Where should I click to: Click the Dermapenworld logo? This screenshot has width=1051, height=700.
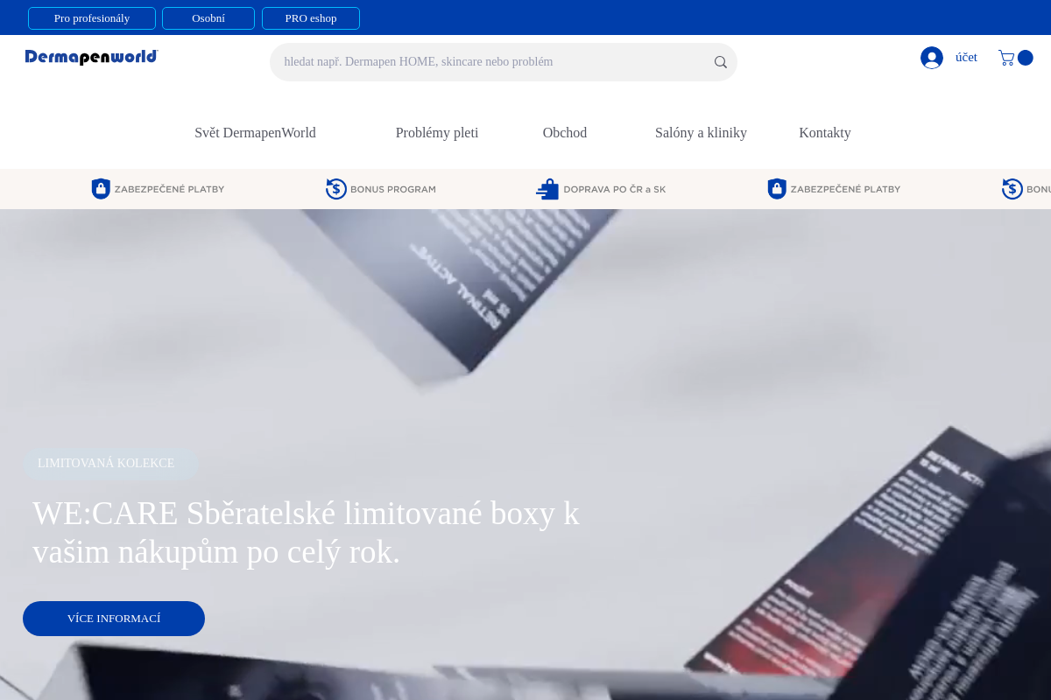[x=91, y=57]
